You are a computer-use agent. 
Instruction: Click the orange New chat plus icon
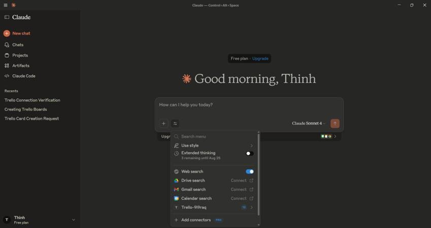point(7,33)
